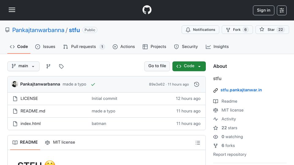Open README outline list icon
294x165 pixels.
tap(198, 143)
